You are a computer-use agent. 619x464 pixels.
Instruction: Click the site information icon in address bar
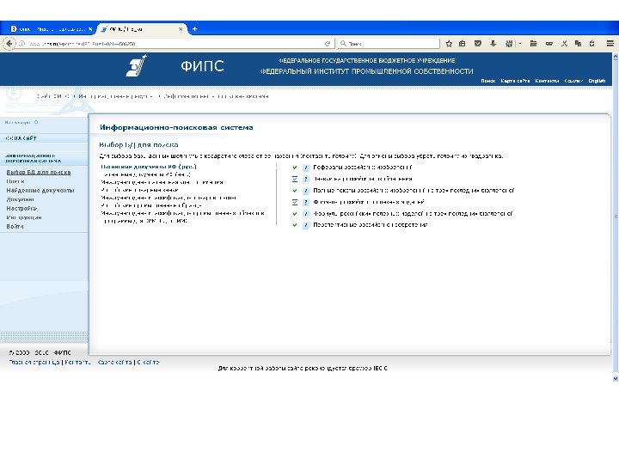[22, 44]
